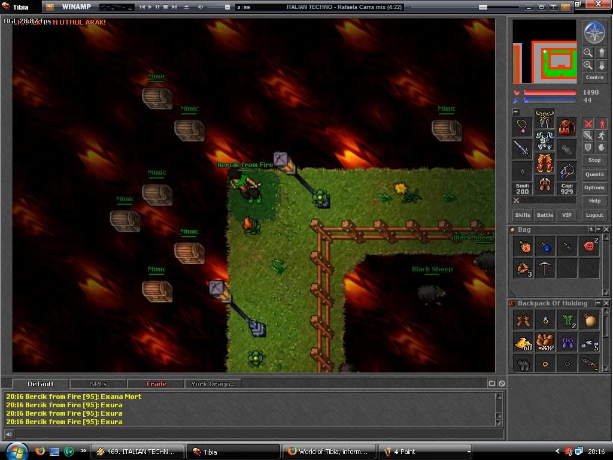Image resolution: width=613 pixels, height=460 pixels.
Task: Move the minimap one floor down
Action: 601,65
